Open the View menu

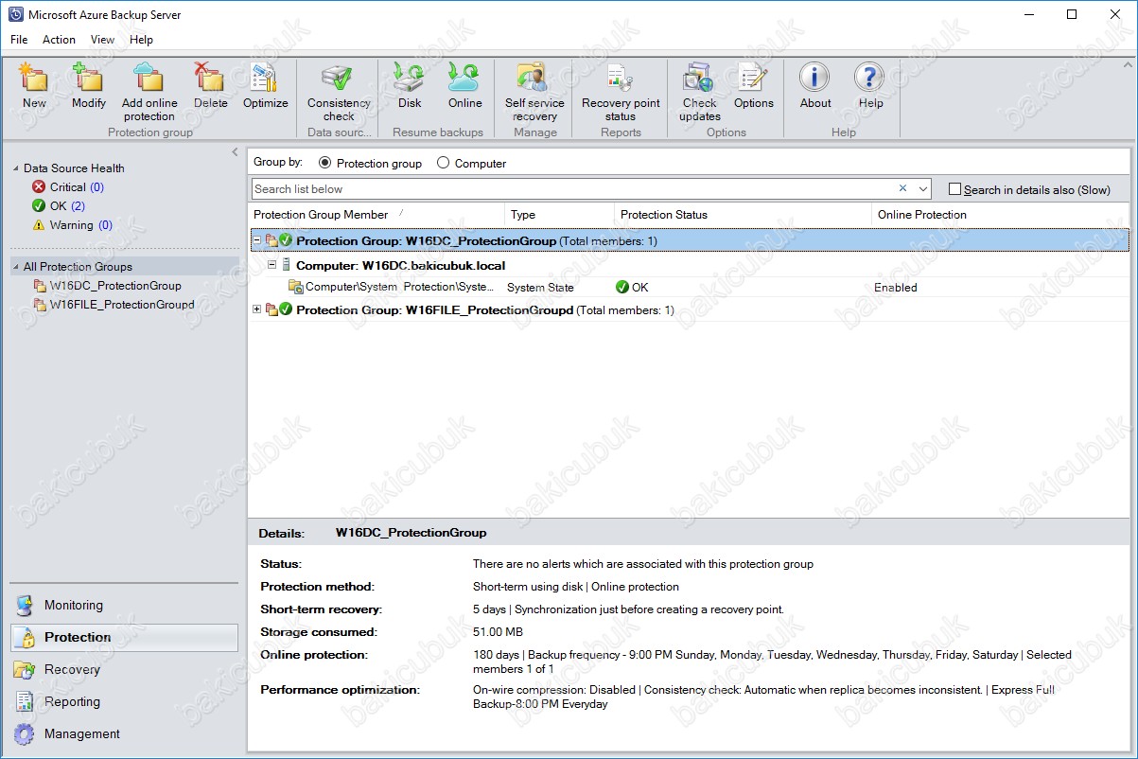[102, 40]
